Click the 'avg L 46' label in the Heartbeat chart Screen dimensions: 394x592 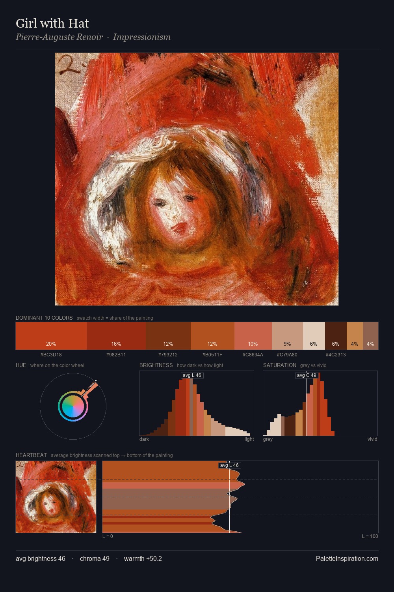tap(229, 465)
